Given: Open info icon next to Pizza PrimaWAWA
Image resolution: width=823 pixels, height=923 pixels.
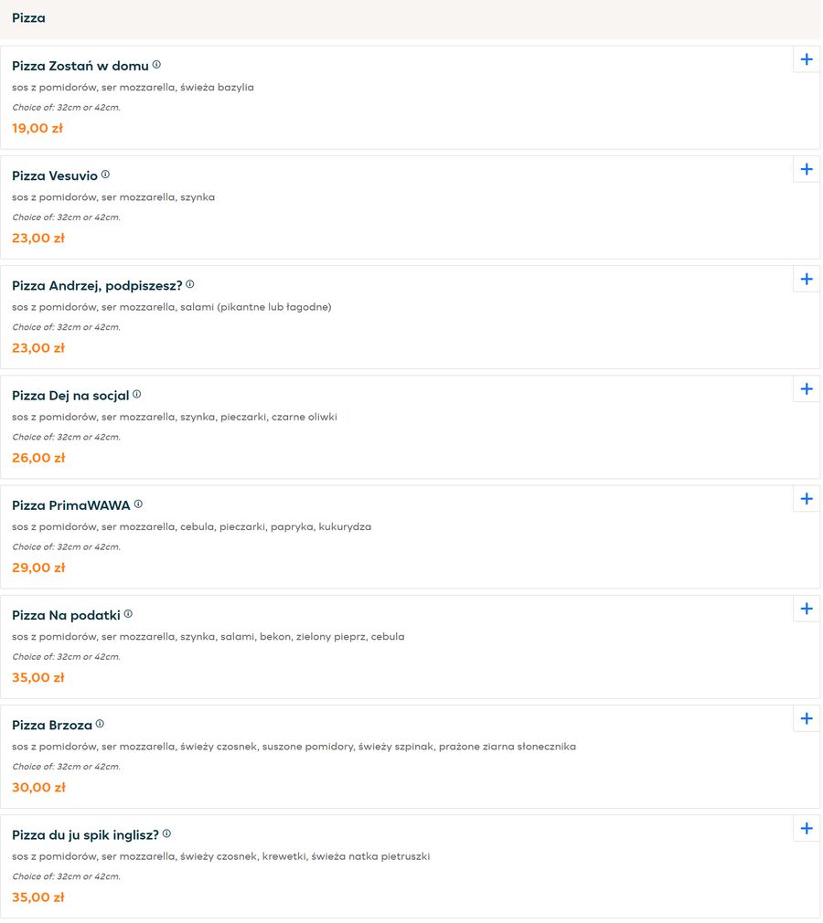Looking at the screenshot, I should click(138, 504).
